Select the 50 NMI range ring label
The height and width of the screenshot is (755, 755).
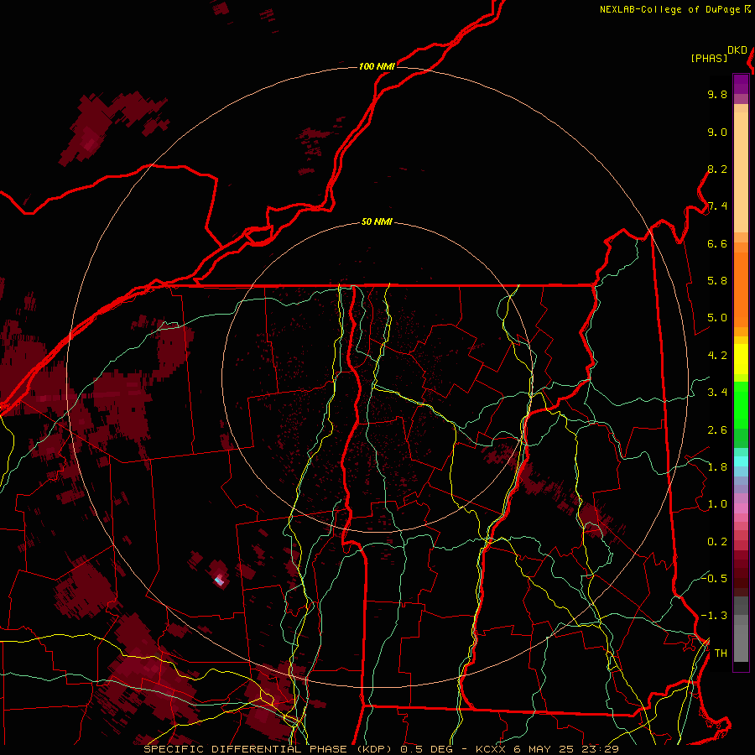pyautogui.click(x=377, y=221)
